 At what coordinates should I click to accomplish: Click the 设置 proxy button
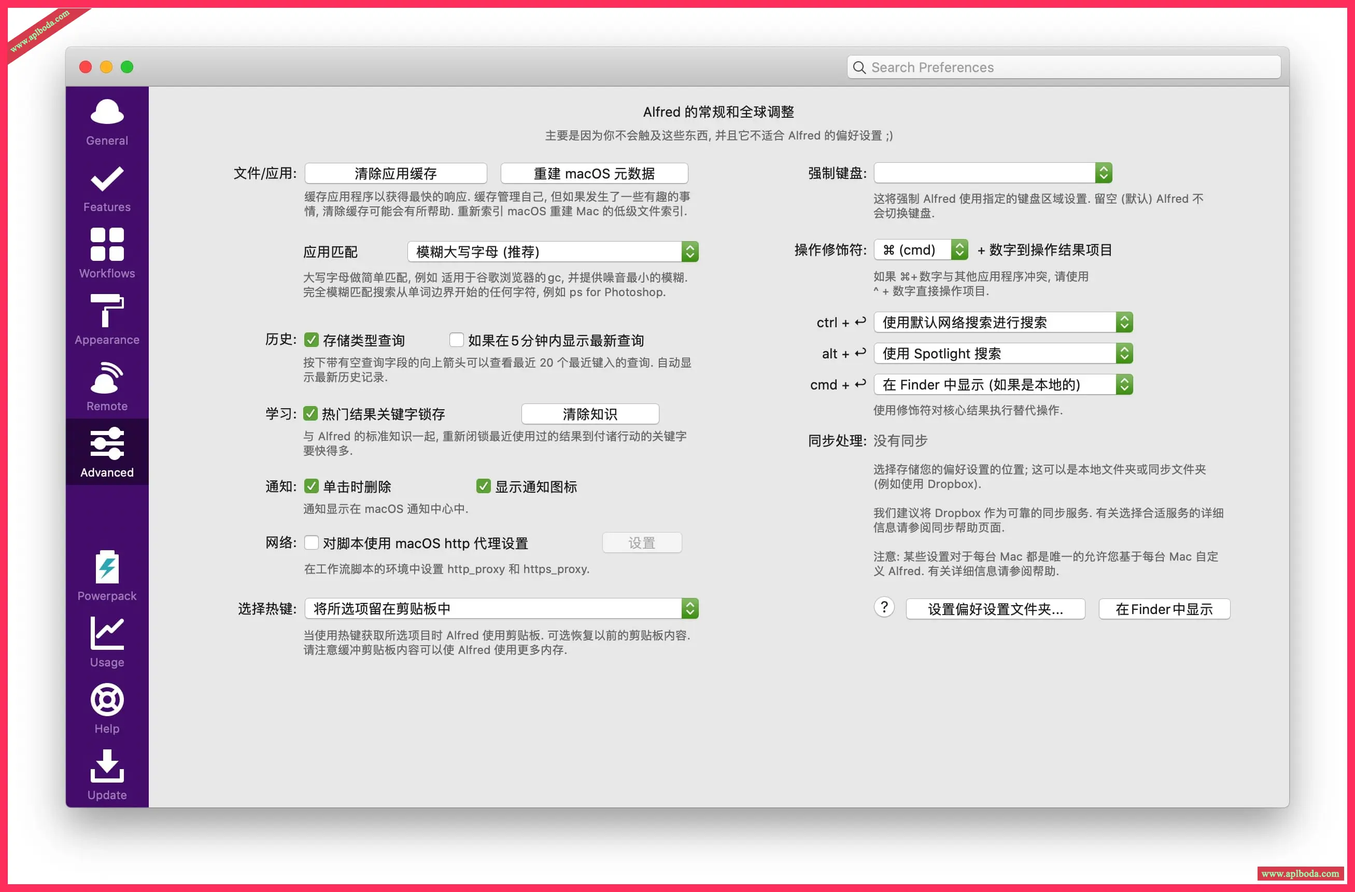pyautogui.click(x=642, y=543)
